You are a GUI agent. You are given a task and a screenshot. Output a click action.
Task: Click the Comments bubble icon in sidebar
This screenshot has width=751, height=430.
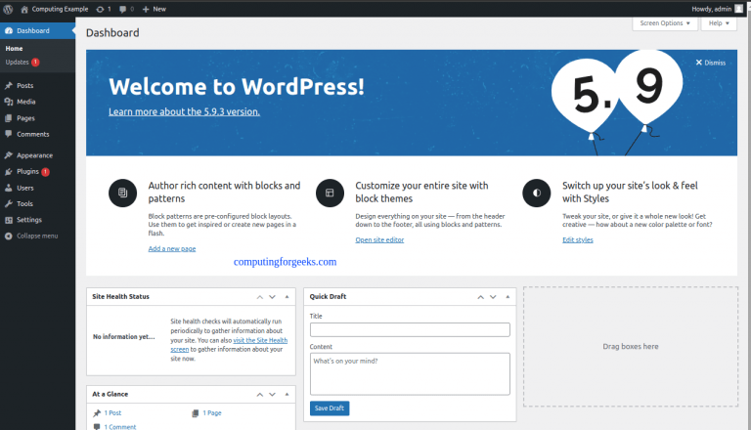9,134
